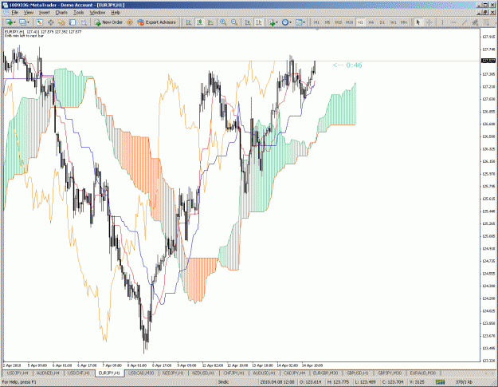This screenshot has height=387, width=498.
Task: Set timeframe to M15
Action: (339, 22)
